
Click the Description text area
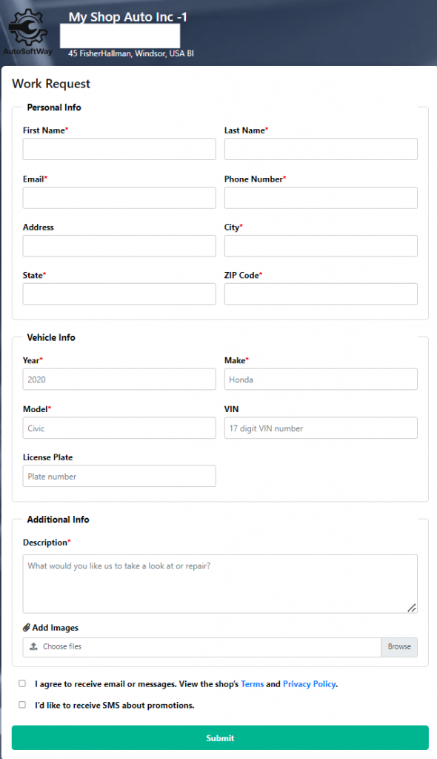220,584
